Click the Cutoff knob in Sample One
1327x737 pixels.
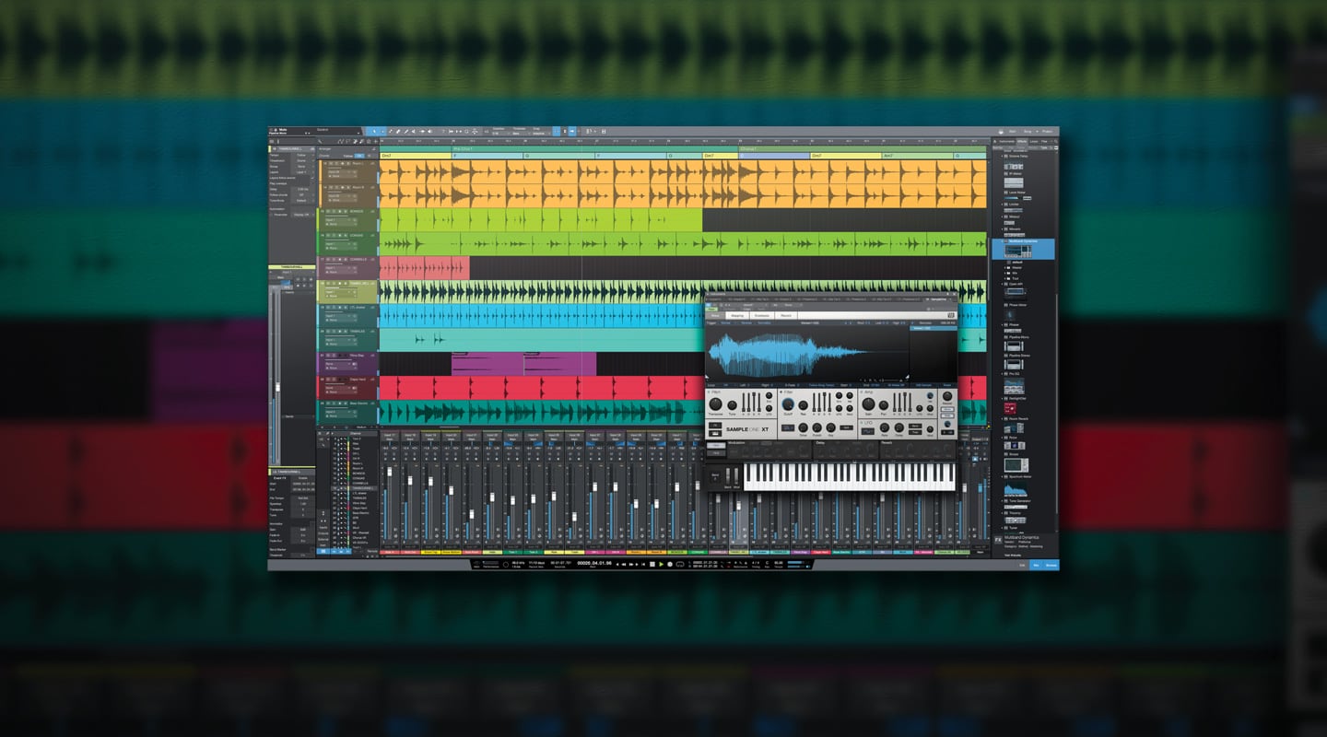coord(788,404)
